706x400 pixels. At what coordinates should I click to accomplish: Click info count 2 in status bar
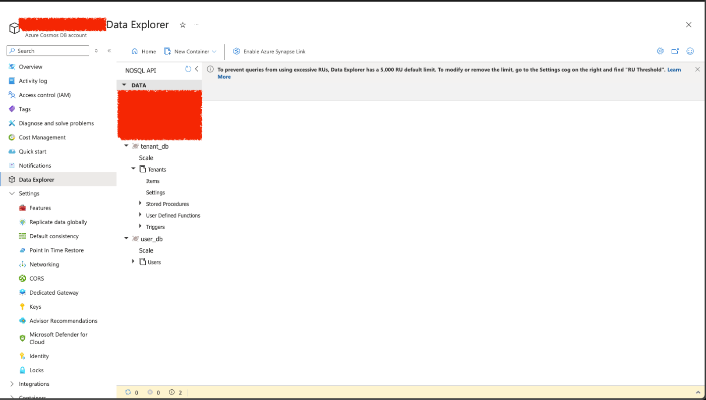click(175, 392)
